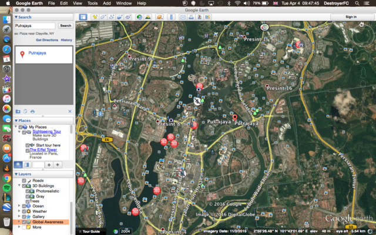Toggle sunlight across the landscape icon

(147, 17)
